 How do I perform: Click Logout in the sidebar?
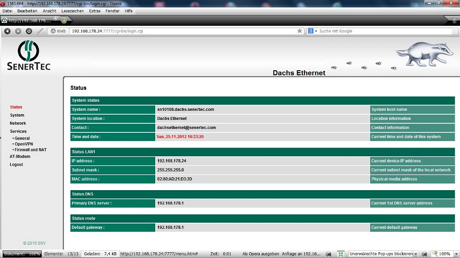point(16,164)
